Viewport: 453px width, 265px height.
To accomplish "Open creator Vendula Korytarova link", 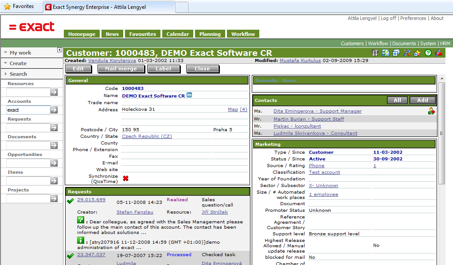I will (x=112, y=60).
